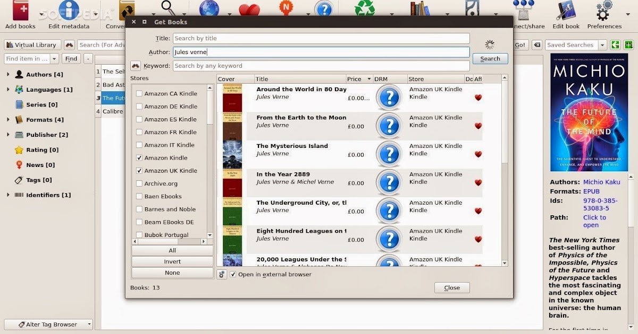Image resolution: width=638 pixels, height=334 pixels.
Task: Open the Find item in dropdown
Action: point(54,59)
